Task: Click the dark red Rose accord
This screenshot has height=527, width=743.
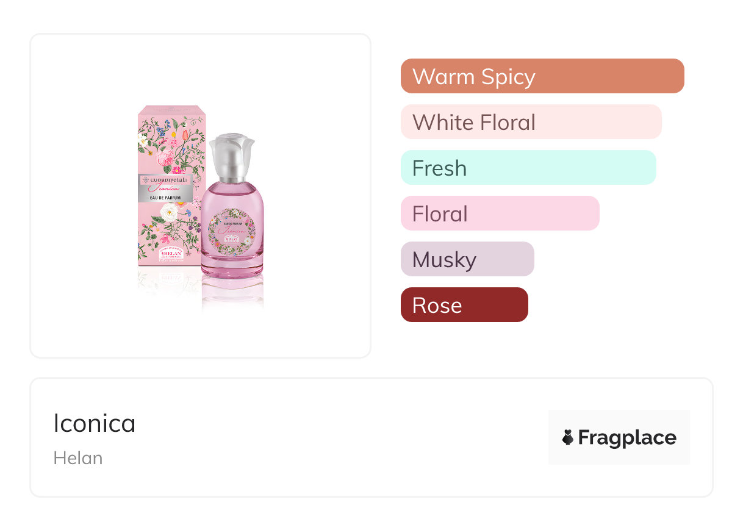Action: (464, 305)
